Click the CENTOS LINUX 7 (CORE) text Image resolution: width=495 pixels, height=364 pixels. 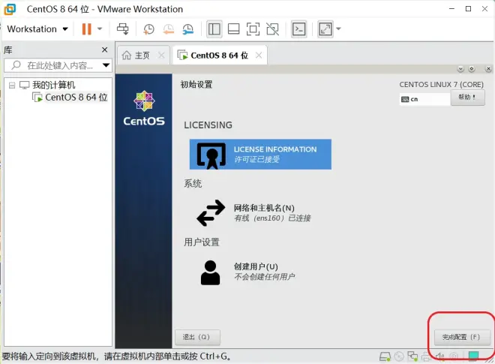pyautogui.click(x=441, y=85)
